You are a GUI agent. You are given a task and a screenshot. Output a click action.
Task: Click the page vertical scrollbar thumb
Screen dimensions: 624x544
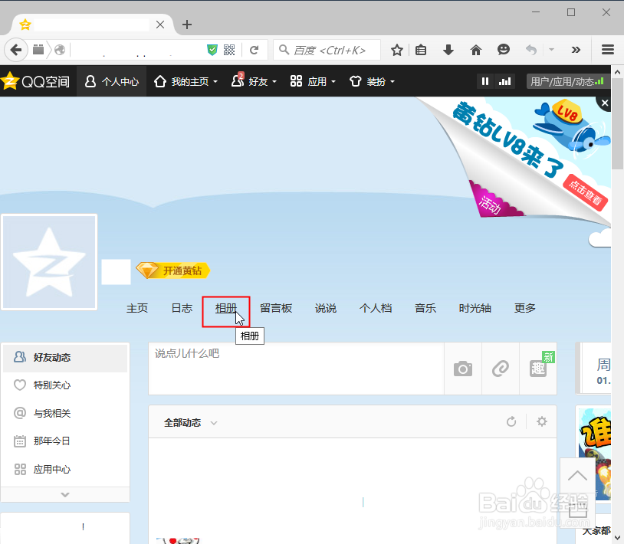point(618,124)
